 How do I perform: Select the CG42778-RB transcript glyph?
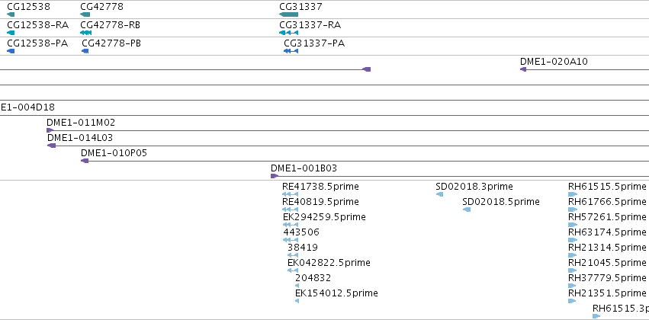[x=85, y=33]
